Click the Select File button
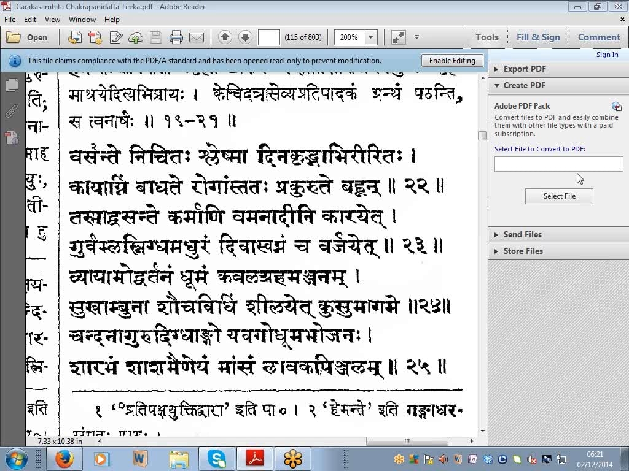The width and height of the screenshot is (629, 471). point(559,196)
